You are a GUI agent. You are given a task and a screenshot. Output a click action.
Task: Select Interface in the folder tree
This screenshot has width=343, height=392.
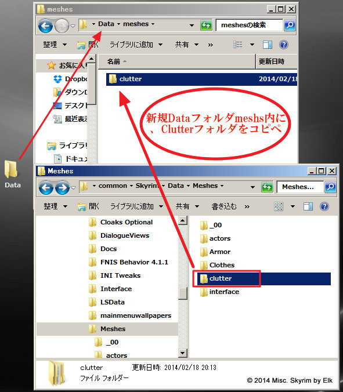tap(110, 289)
